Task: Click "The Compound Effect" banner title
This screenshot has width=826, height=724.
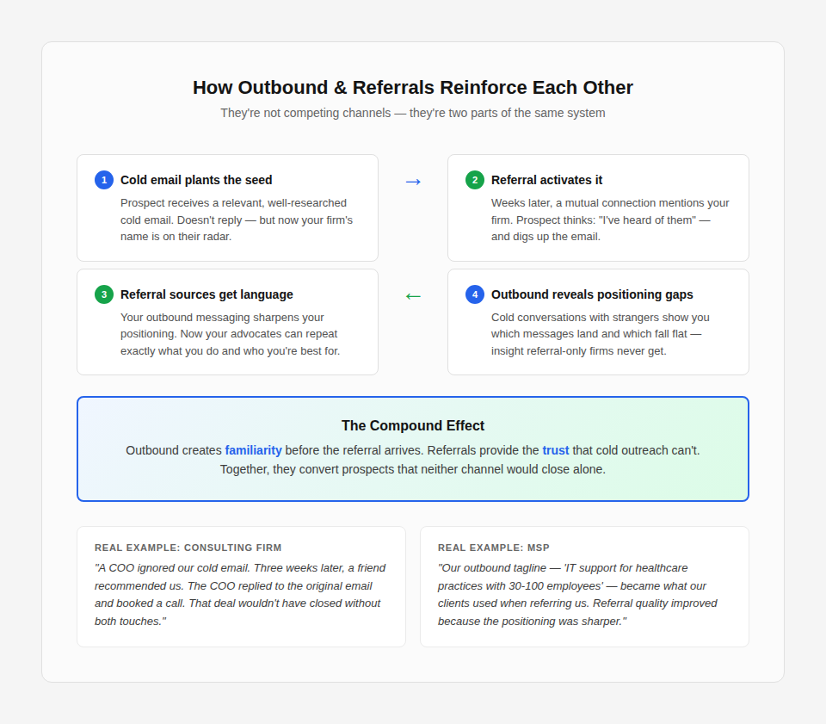Action: pos(413,425)
